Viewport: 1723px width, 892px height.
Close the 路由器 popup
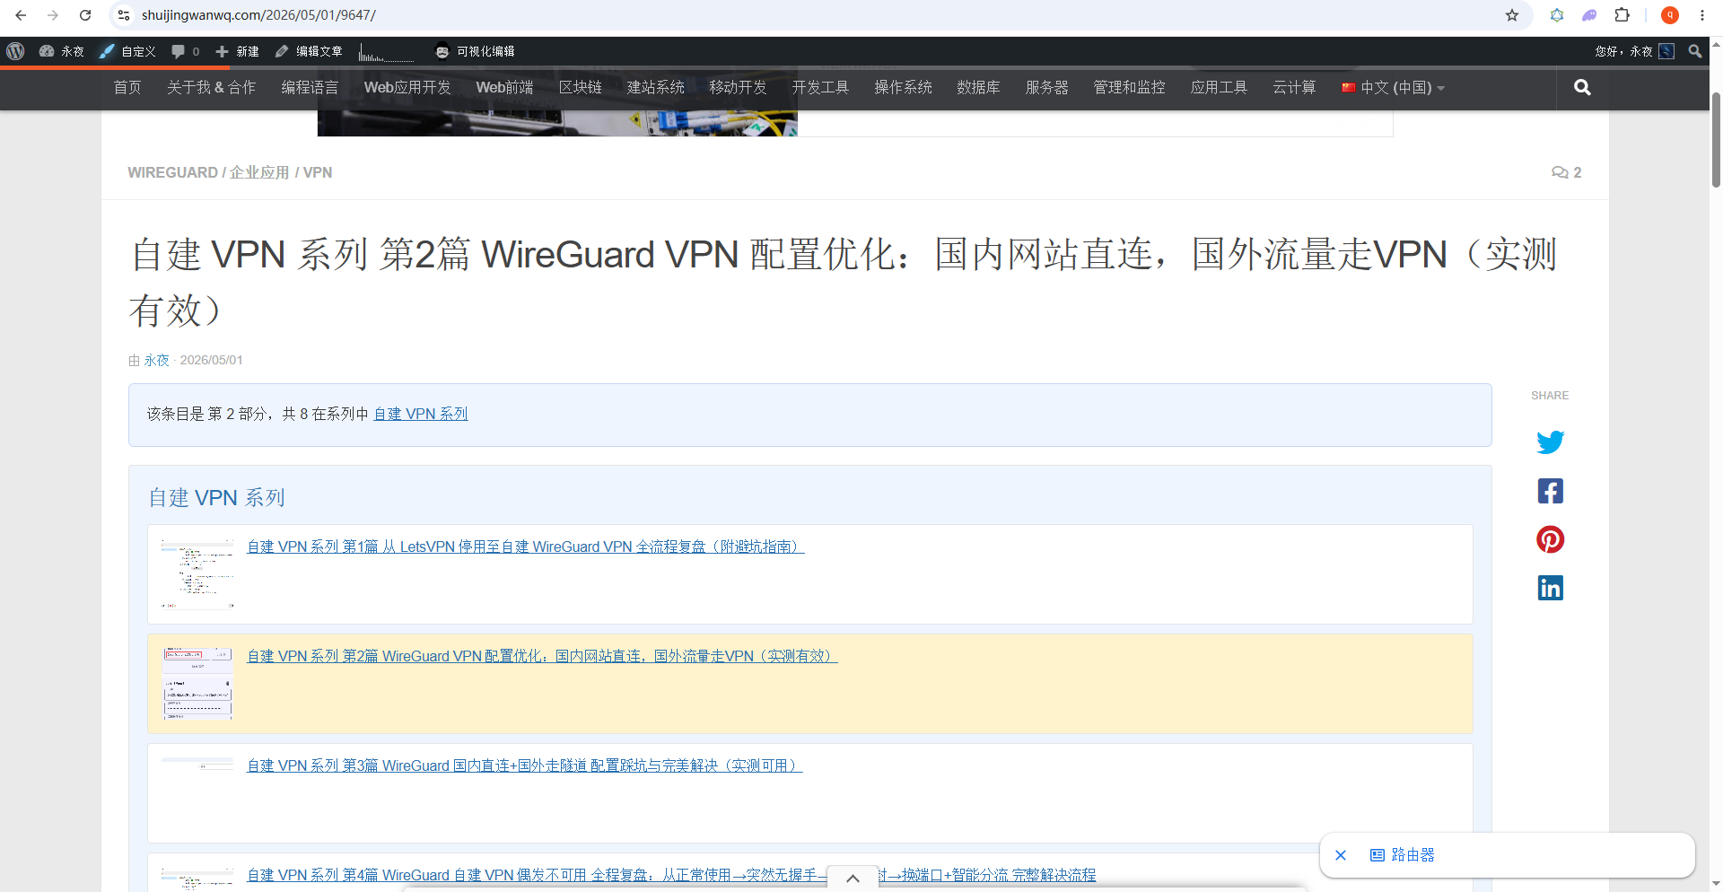[1341, 855]
